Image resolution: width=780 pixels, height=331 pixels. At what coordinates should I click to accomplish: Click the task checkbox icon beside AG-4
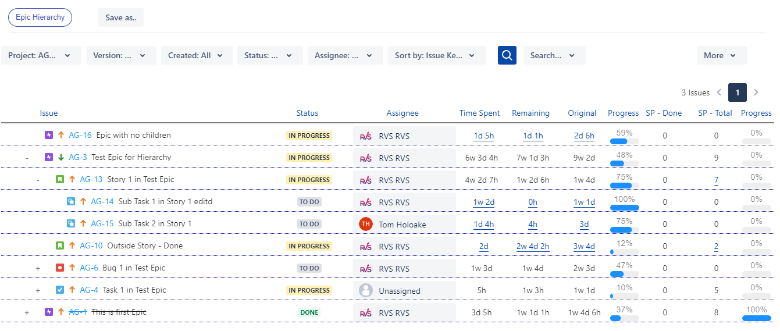(60, 290)
